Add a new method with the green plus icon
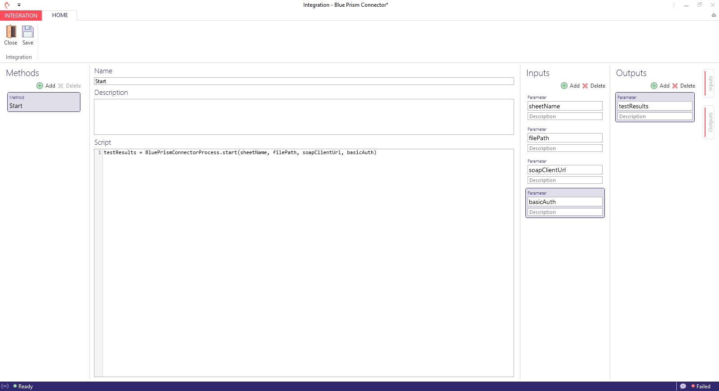 click(40, 86)
